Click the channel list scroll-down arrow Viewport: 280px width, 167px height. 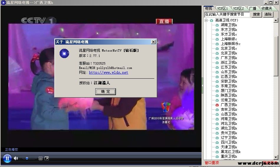(276, 157)
